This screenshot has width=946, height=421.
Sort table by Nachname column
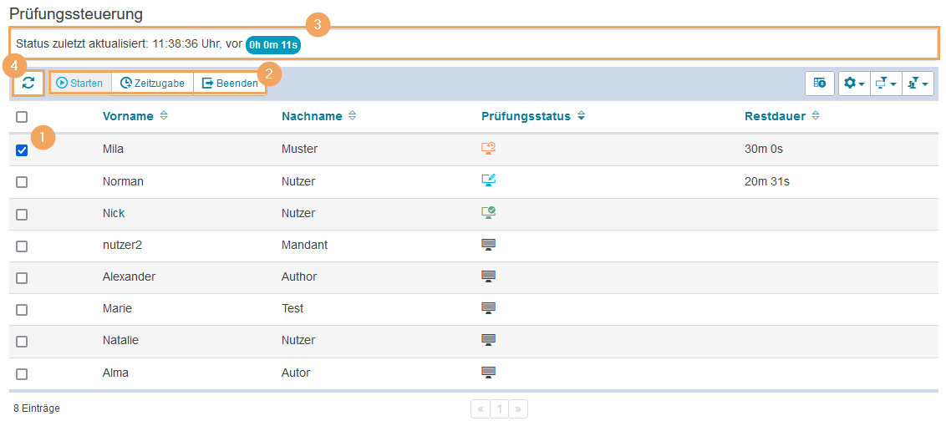pos(312,116)
